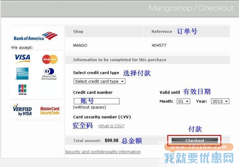Click the Credit card number label
Image resolution: width=239 pixels, height=167 pixels.
click(93, 92)
